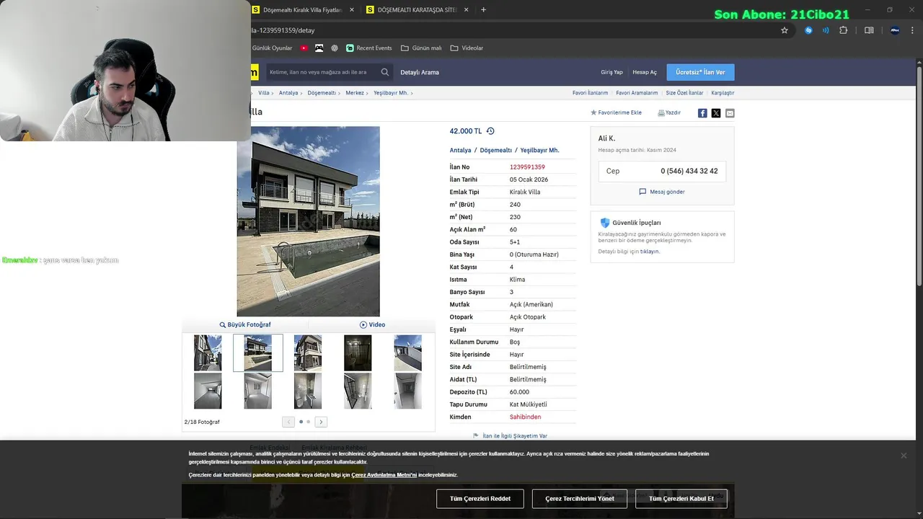Click Tüm Çerezleri Reddet button
Screen dimensions: 923x519
pyautogui.click(x=480, y=499)
